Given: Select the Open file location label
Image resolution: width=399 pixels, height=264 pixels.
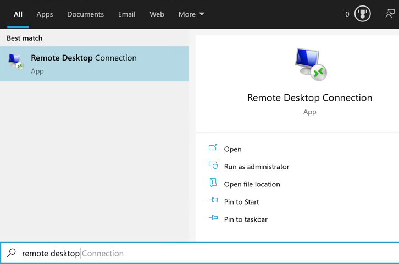Looking at the screenshot, I should click(x=252, y=184).
